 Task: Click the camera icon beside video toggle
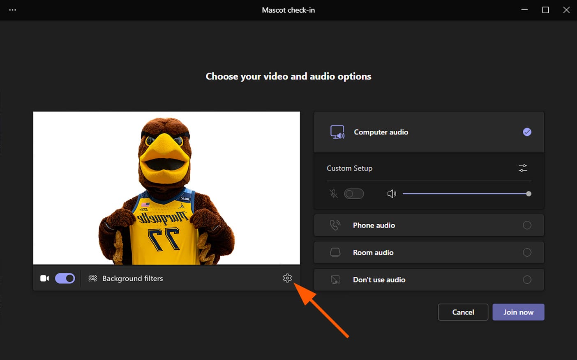(44, 278)
